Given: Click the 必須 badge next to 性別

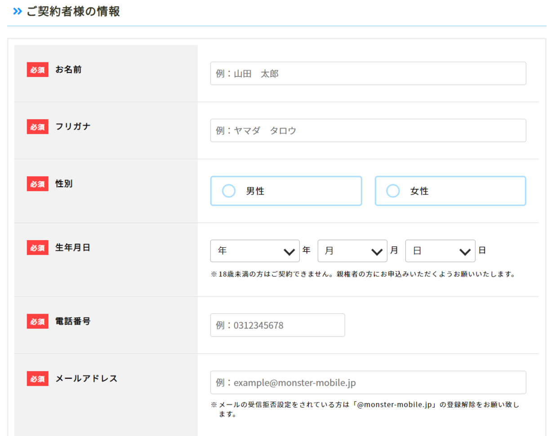Looking at the screenshot, I should coord(37,183).
